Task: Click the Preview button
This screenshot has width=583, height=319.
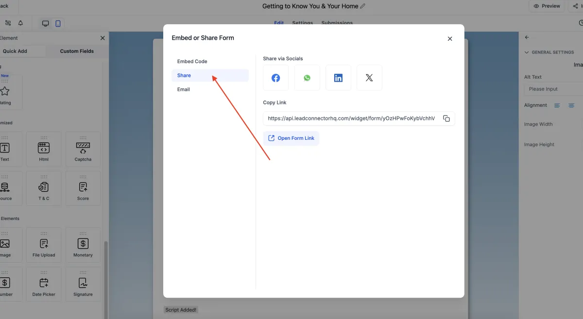Action: (x=547, y=6)
